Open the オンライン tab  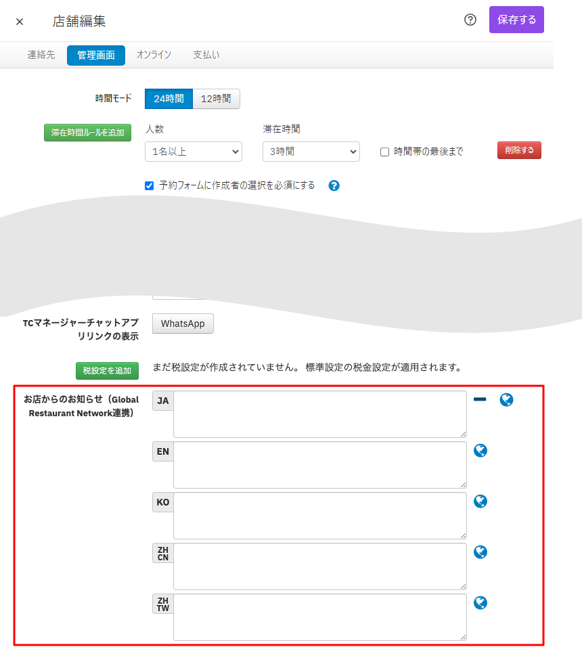pyautogui.click(x=154, y=55)
